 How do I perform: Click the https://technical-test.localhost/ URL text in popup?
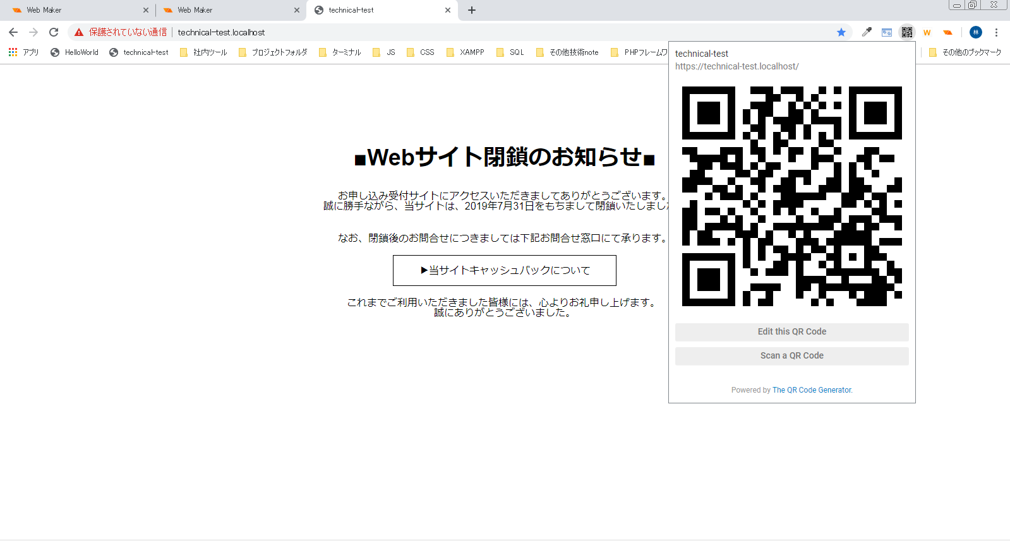coord(736,66)
